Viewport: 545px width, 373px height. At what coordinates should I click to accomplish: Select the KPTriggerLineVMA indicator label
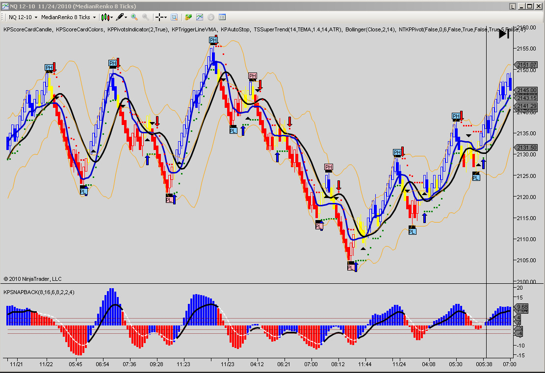coord(194,29)
